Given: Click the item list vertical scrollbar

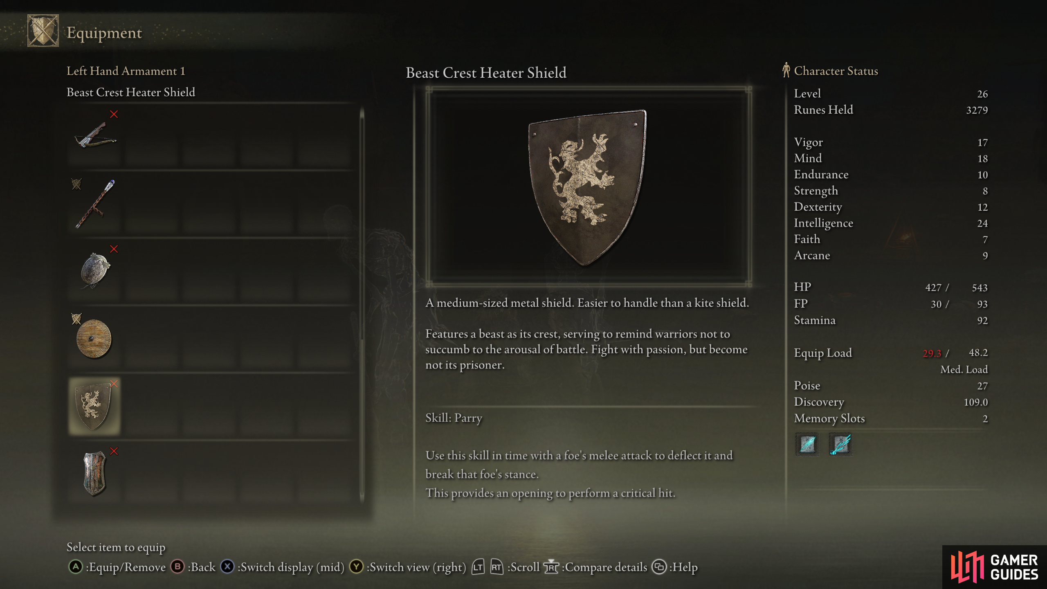Looking at the screenshot, I should click(362, 305).
